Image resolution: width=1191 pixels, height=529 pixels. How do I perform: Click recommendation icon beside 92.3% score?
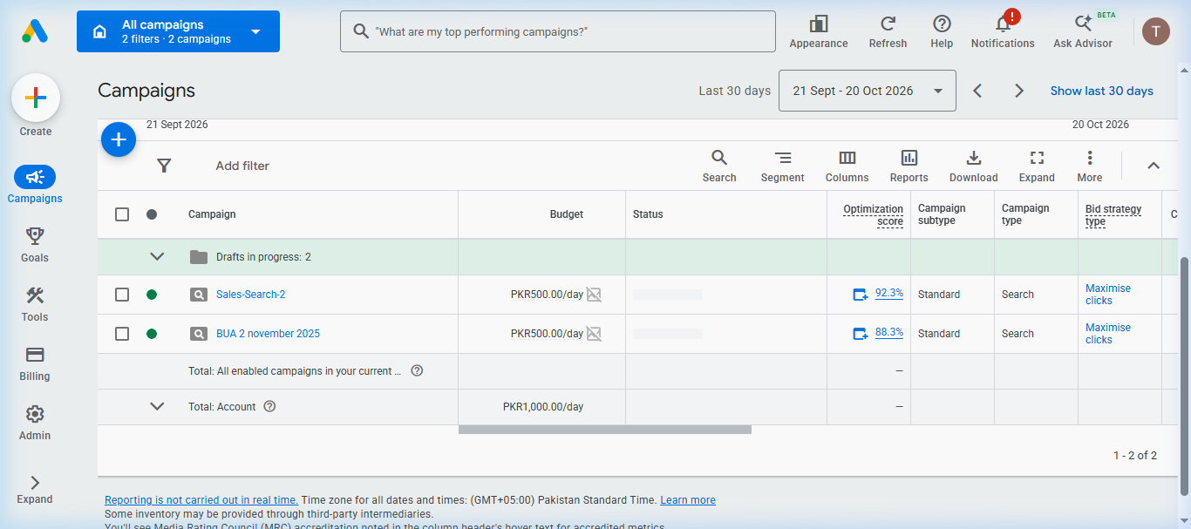(x=861, y=295)
